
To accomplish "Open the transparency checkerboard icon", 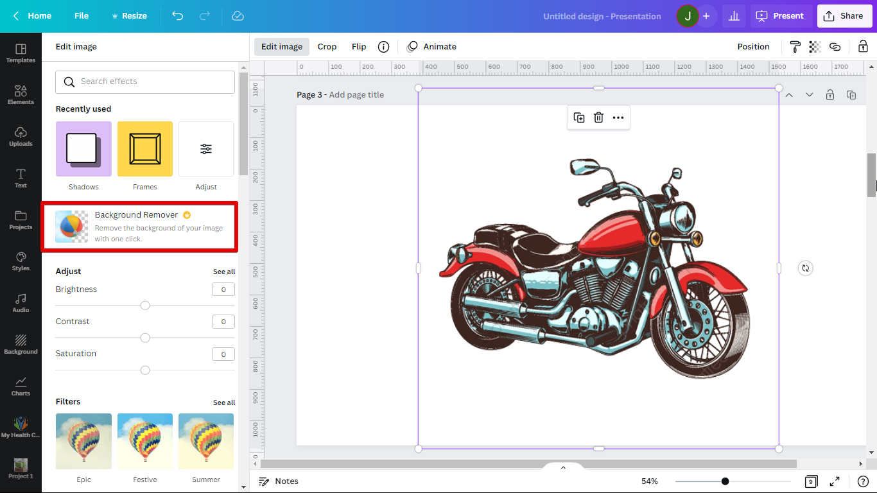I will (x=815, y=47).
